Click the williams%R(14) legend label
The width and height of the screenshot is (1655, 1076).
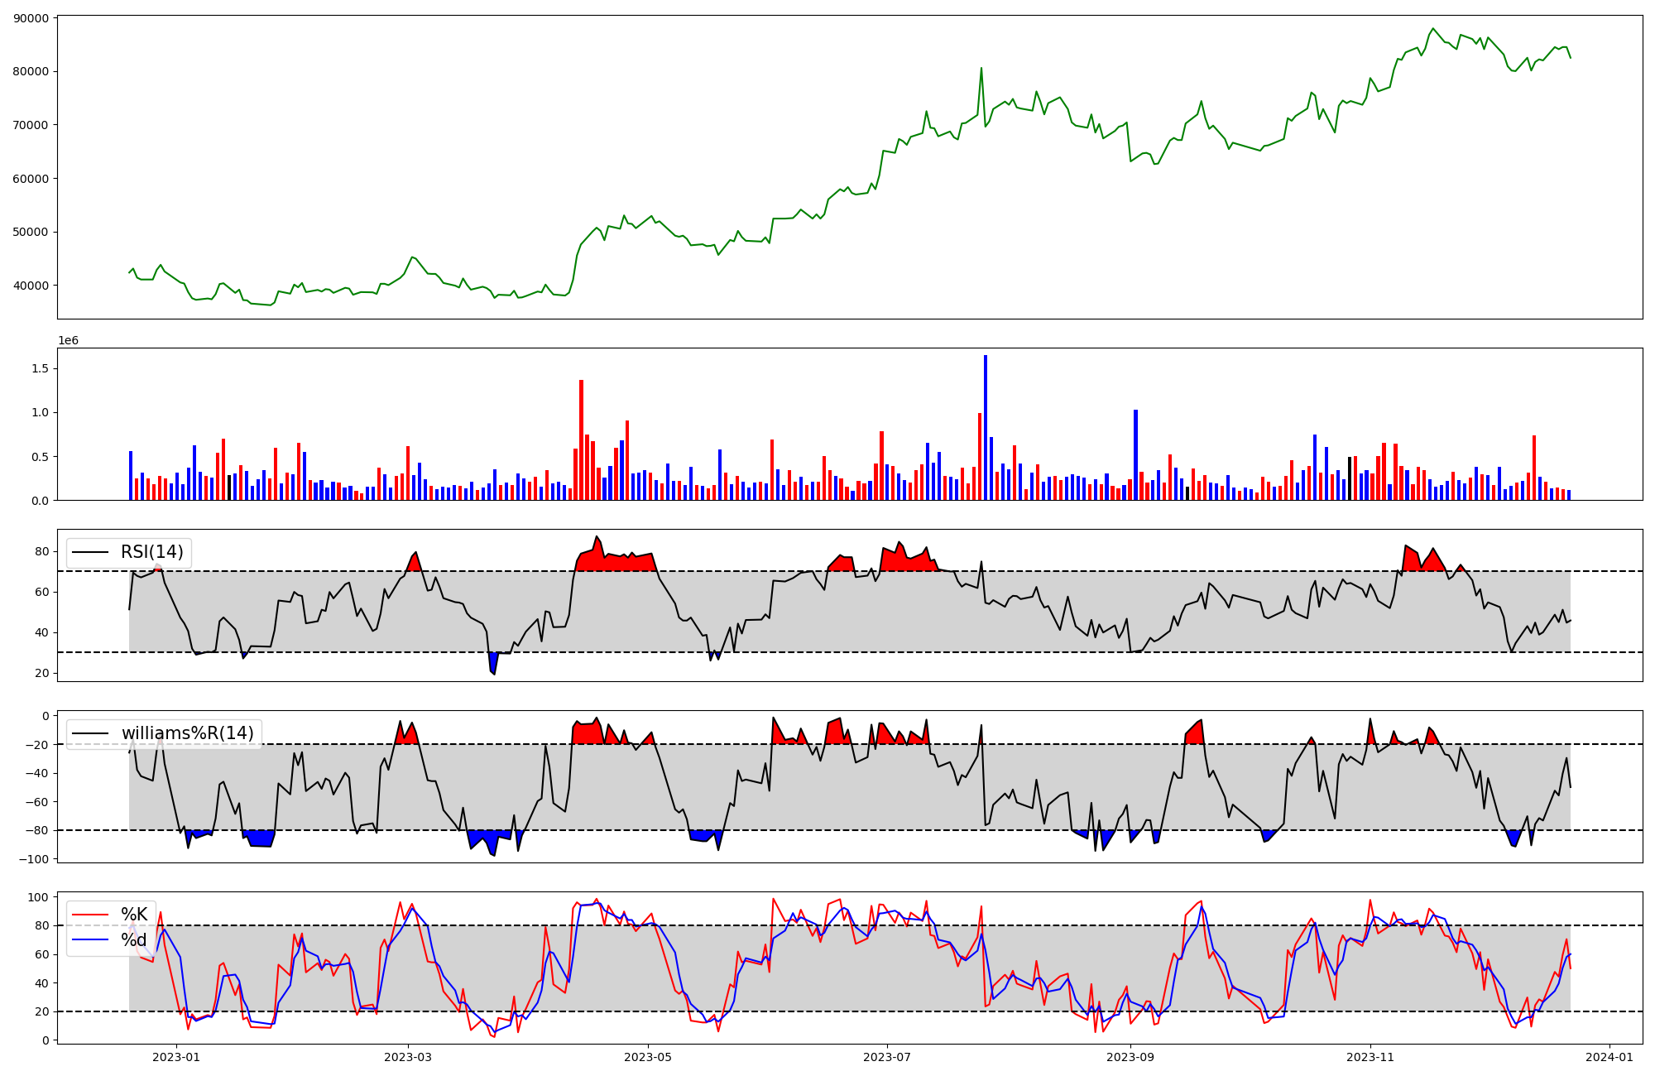(x=187, y=733)
